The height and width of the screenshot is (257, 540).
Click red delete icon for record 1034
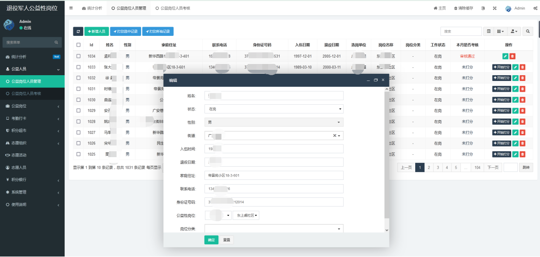pos(512,56)
